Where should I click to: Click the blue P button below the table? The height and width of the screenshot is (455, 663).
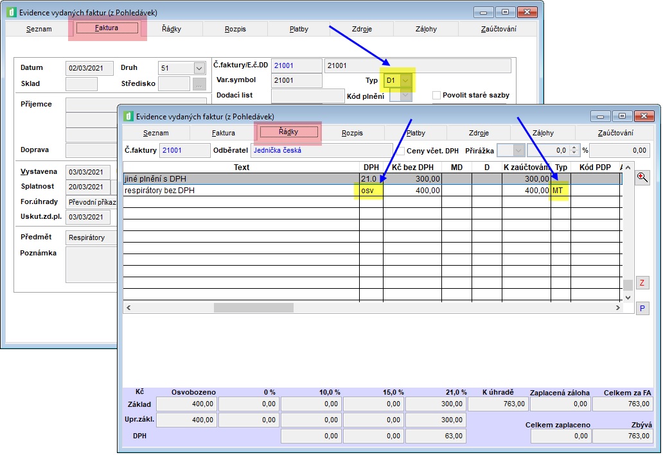642,309
